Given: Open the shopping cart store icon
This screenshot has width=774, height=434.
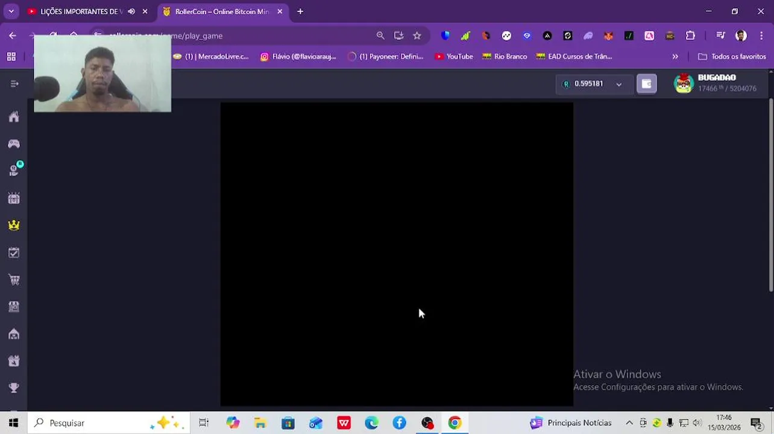Looking at the screenshot, I should 14,280.
